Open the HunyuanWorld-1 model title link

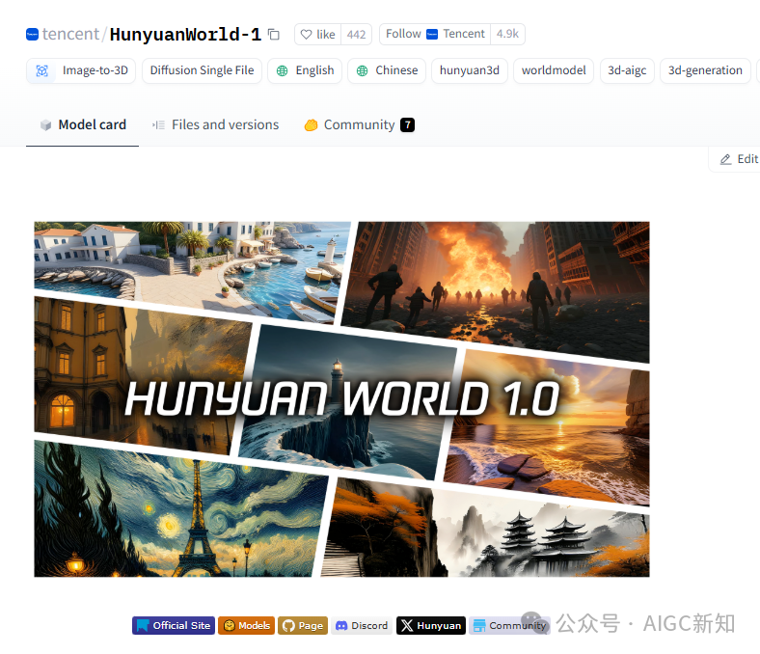point(185,35)
